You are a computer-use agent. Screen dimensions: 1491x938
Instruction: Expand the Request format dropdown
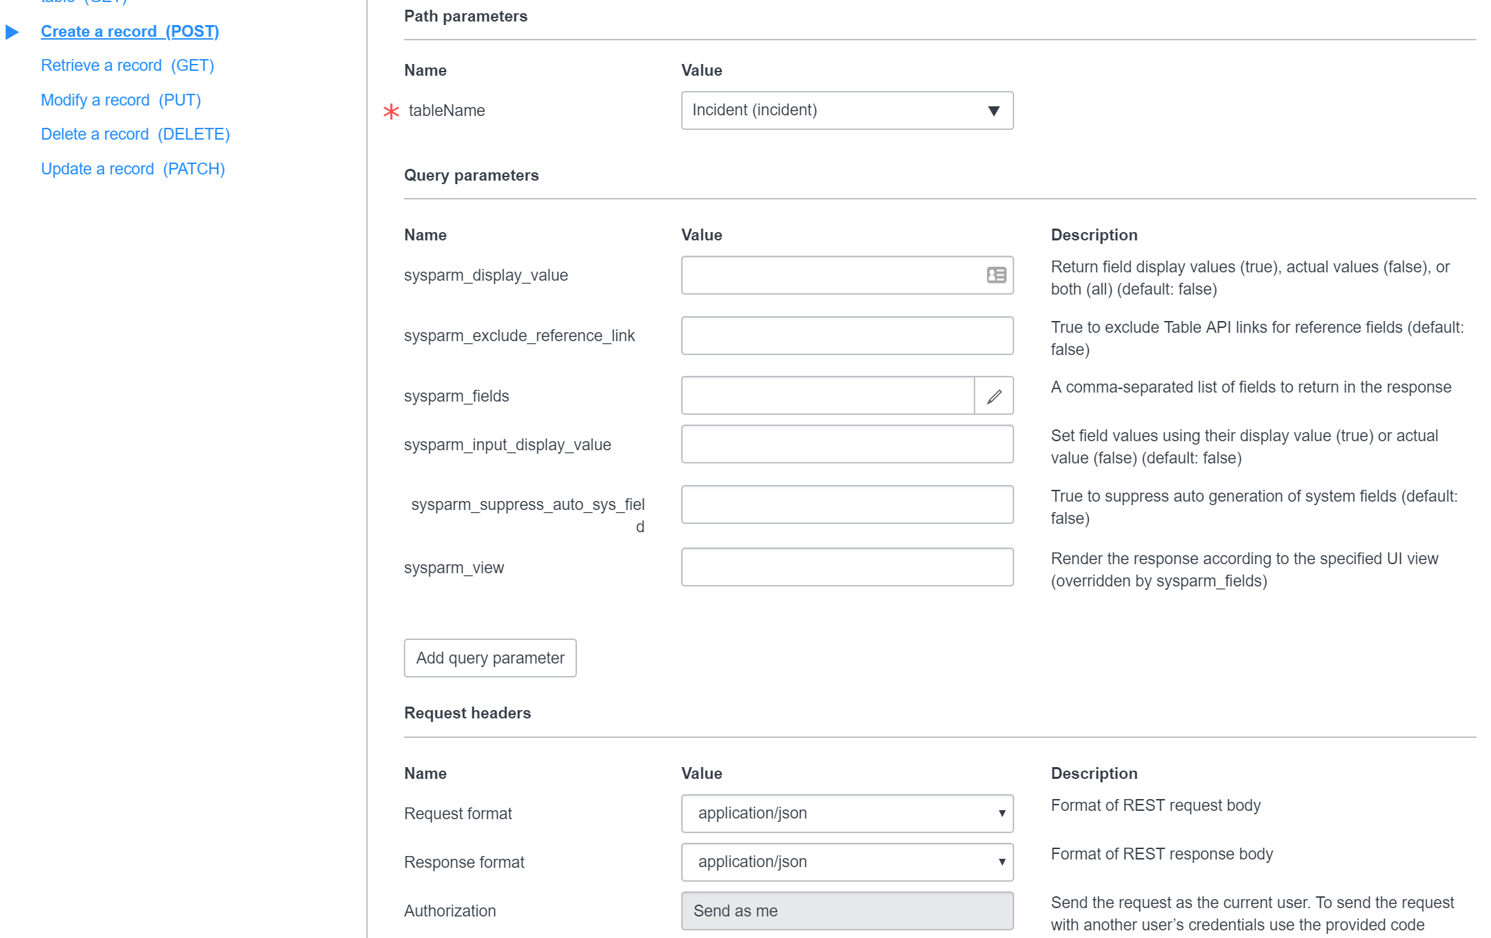point(847,813)
